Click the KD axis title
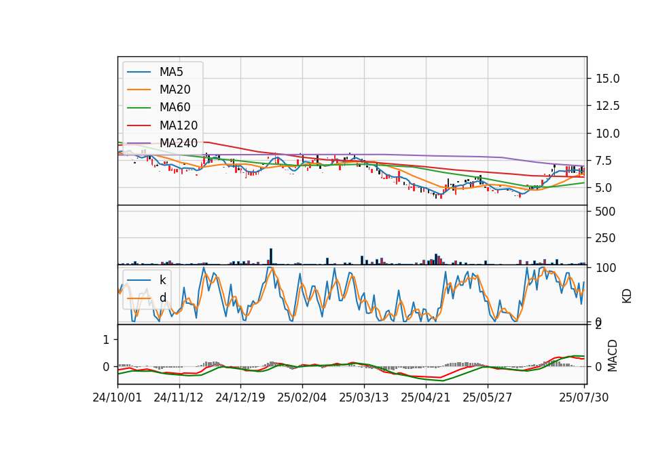 (627, 296)
